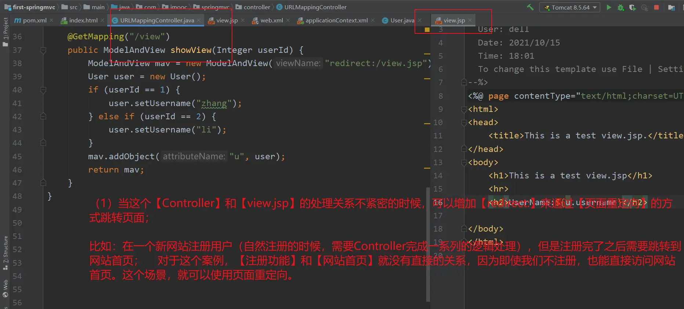Run Tomcat with the green play icon
This screenshot has height=309, width=684.
click(x=609, y=7)
